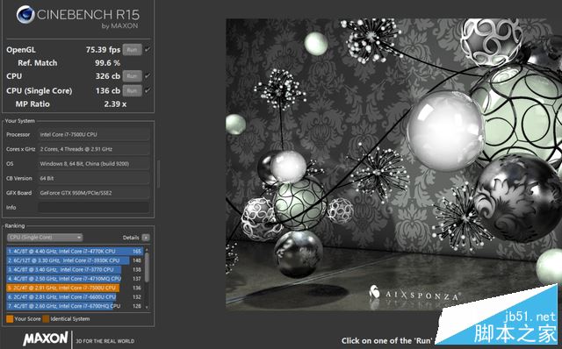Select the Cores x GHz field
Image resolution: width=562 pixels, height=349 pixels.
pos(94,149)
